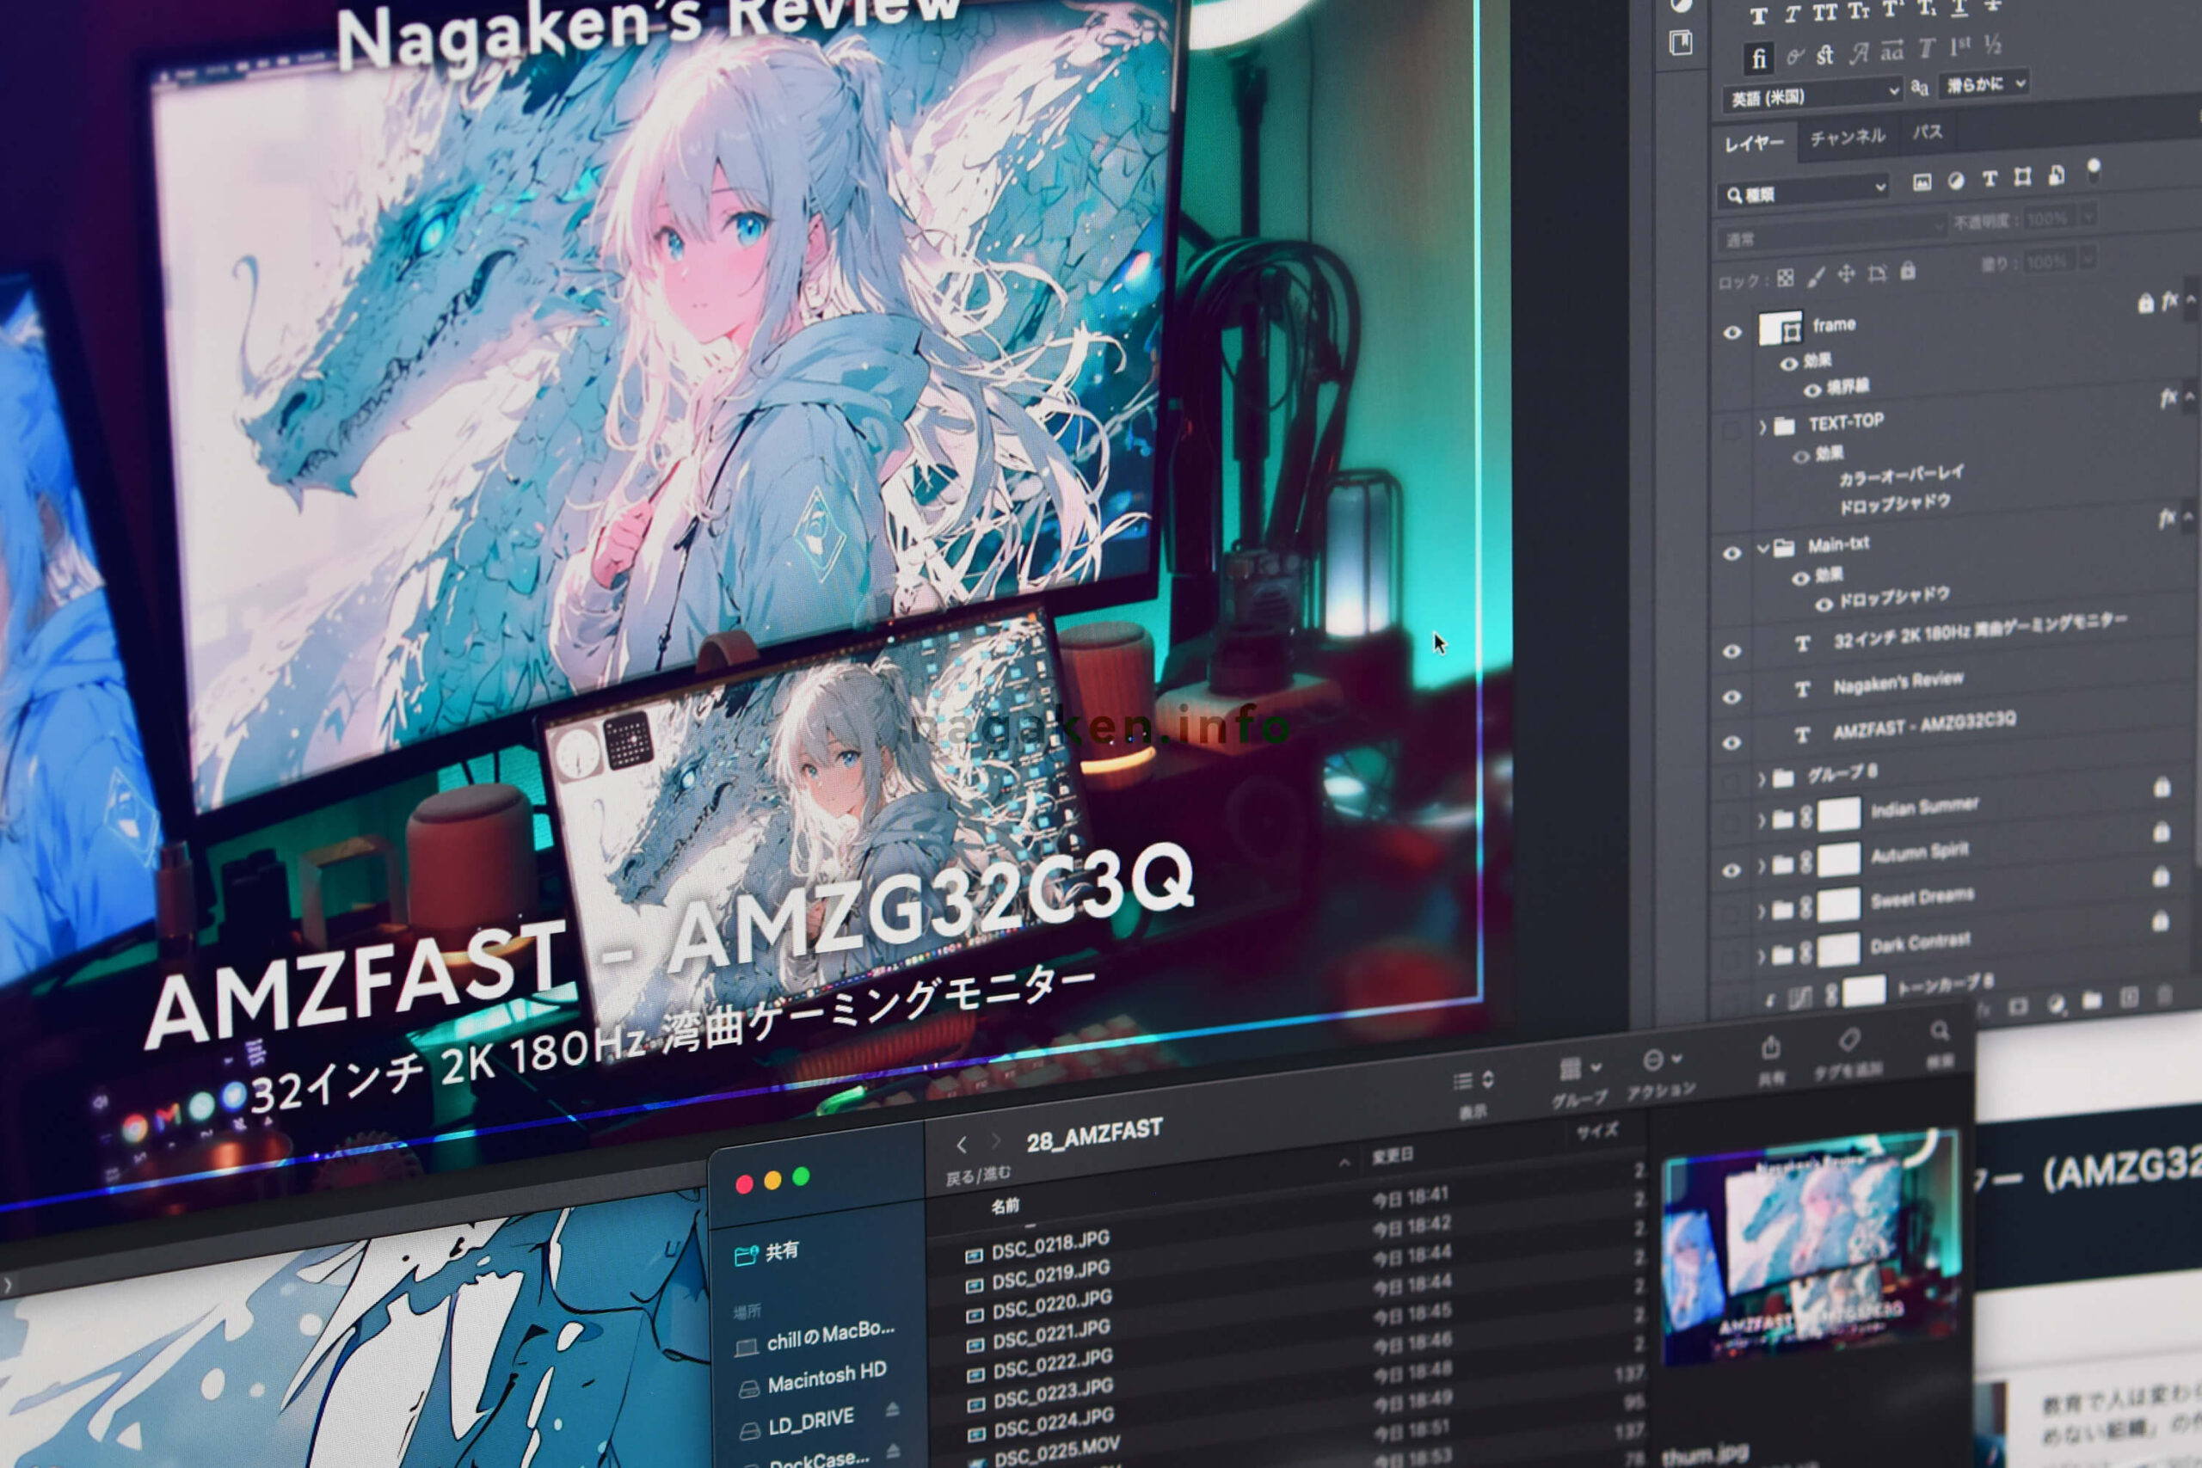The width and height of the screenshot is (2202, 1468).
Task: Collapse the Main-txt group
Action: (x=1763, y=549)
